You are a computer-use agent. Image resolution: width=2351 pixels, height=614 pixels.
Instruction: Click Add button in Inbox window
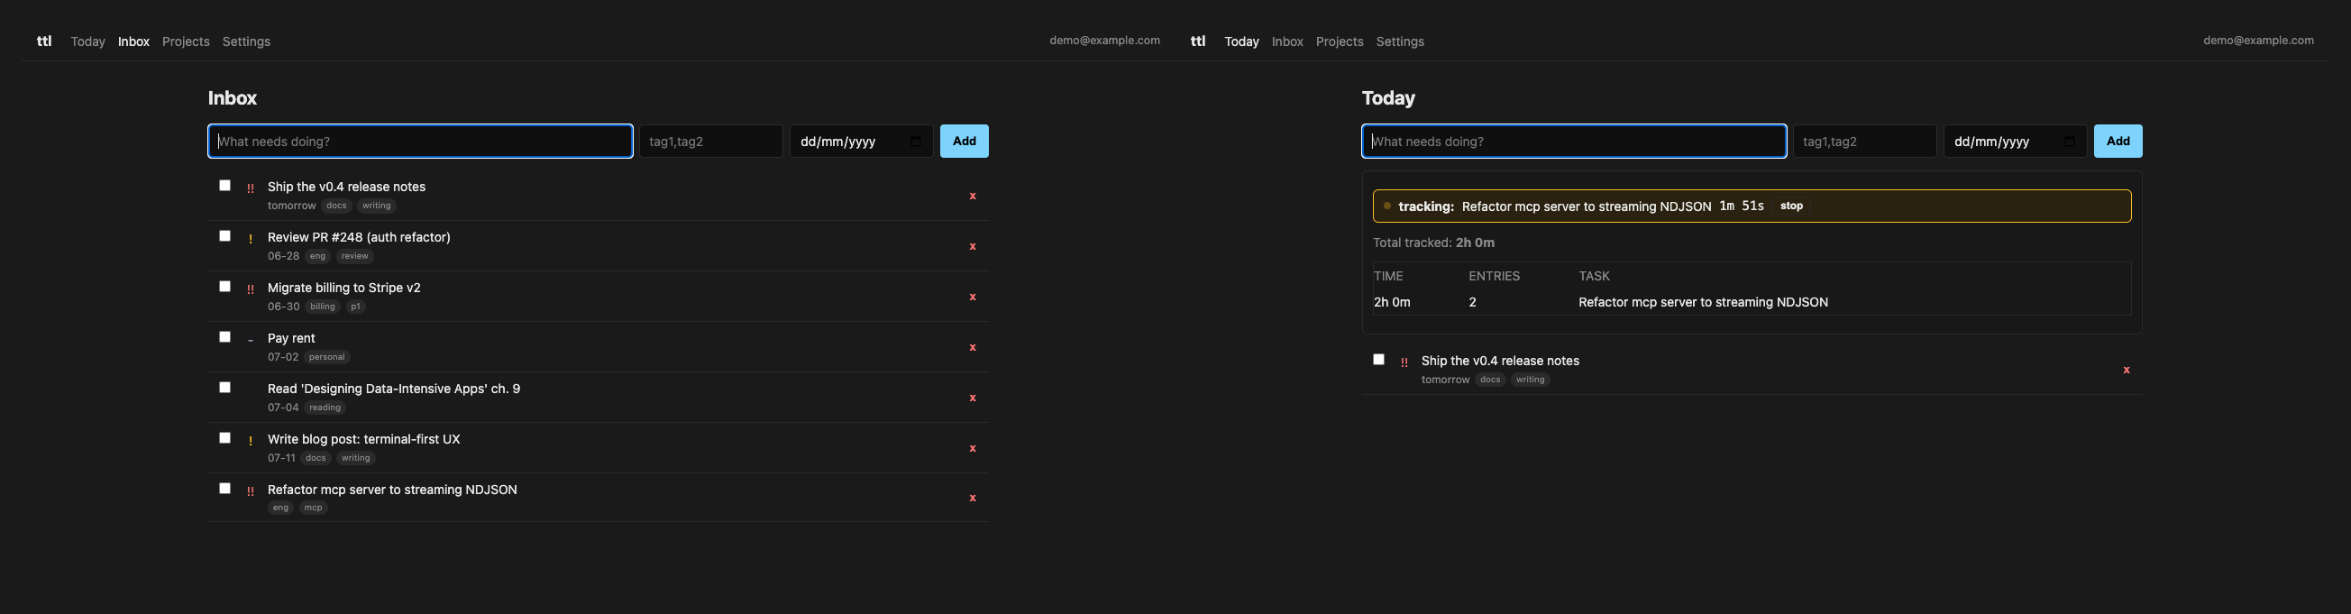[964, 142]
